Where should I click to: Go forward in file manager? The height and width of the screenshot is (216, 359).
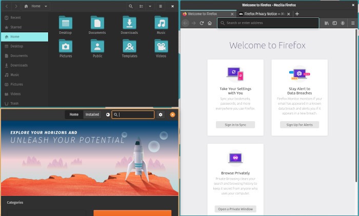tap(16, 6)
